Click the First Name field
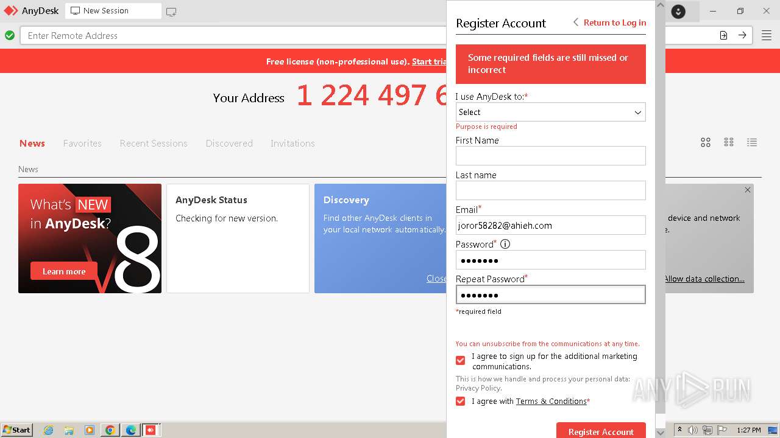The width and height of the screenshot is (780, 438). [550, 156]
